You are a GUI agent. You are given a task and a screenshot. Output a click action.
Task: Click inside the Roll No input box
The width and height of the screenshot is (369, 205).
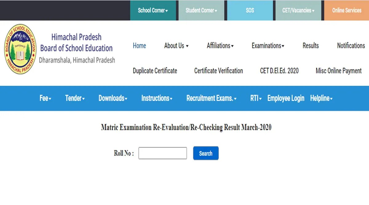pos(162,153)
